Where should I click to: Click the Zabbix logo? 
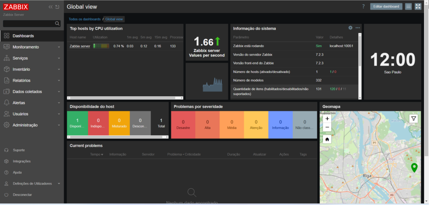16,7
